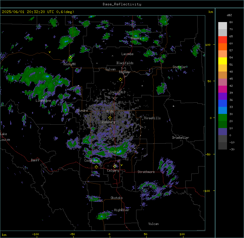Click the RockyMH label

click(x=69, y=64)
